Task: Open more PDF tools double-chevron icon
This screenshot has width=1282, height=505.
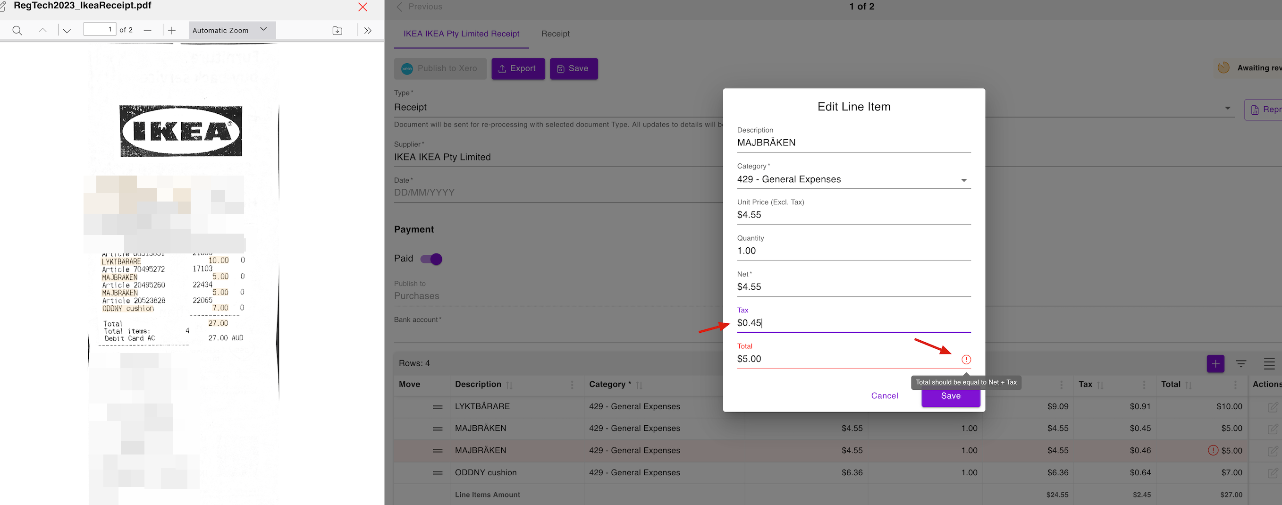Action: point(368,30)
